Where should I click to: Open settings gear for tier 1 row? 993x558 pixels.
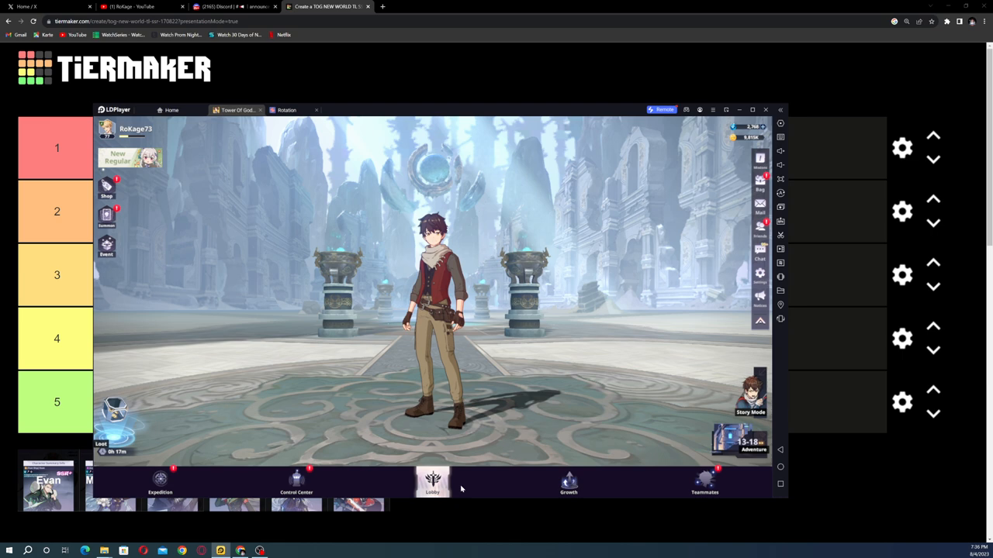[902, 148]
